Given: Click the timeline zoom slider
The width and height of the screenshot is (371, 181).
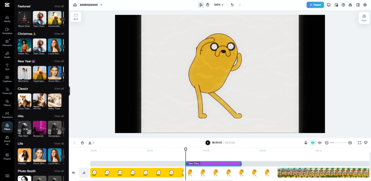Looking at the screenshot, I should [x=338, y=143].
